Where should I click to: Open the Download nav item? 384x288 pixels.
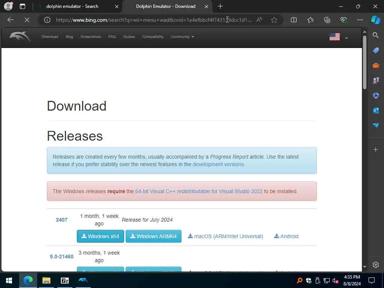50,37
